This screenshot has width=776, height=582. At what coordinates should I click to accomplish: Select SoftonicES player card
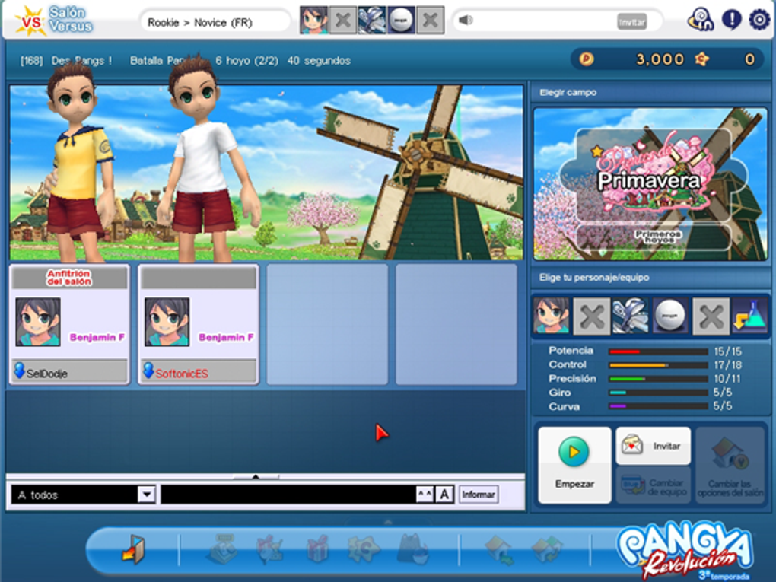tap(199, 324)
